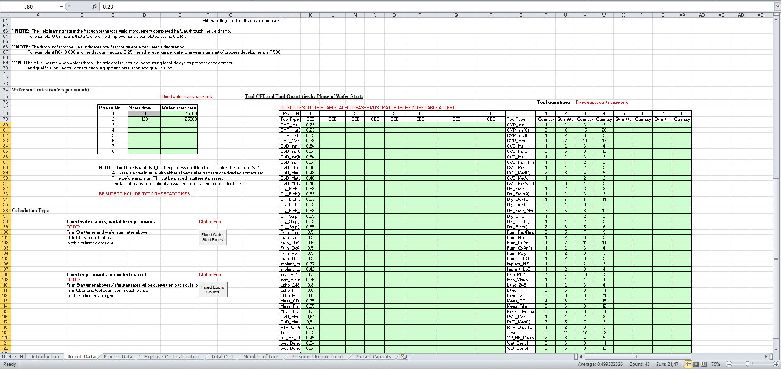
Task: Select the Implant_LoE tool type cell
Action: (521, 269)
